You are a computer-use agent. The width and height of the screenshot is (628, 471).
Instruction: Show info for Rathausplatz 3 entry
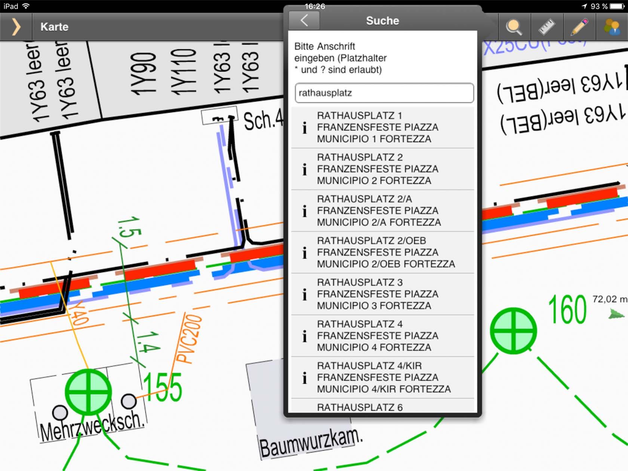(305, 294)
